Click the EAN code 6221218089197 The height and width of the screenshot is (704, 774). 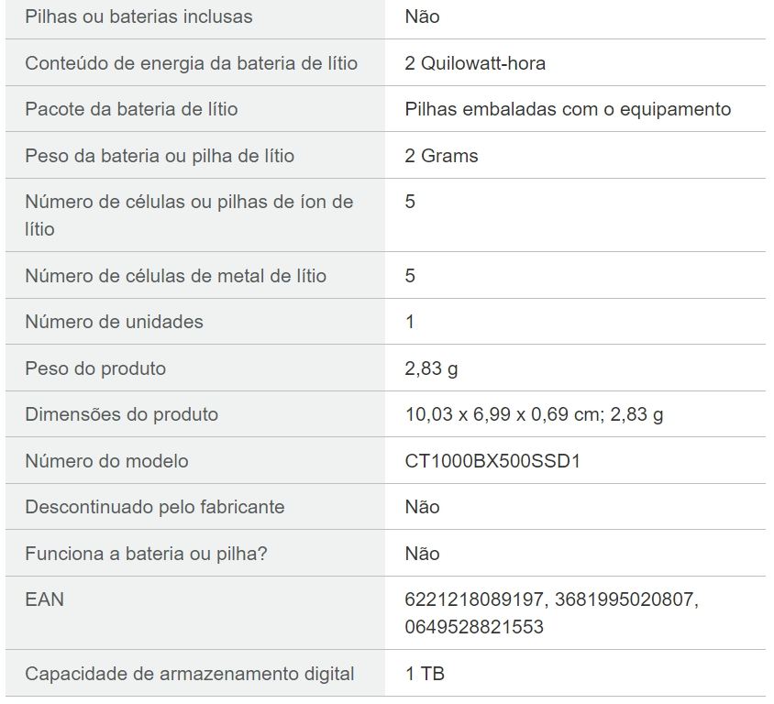pyautogui.click(x=474, y=599)
